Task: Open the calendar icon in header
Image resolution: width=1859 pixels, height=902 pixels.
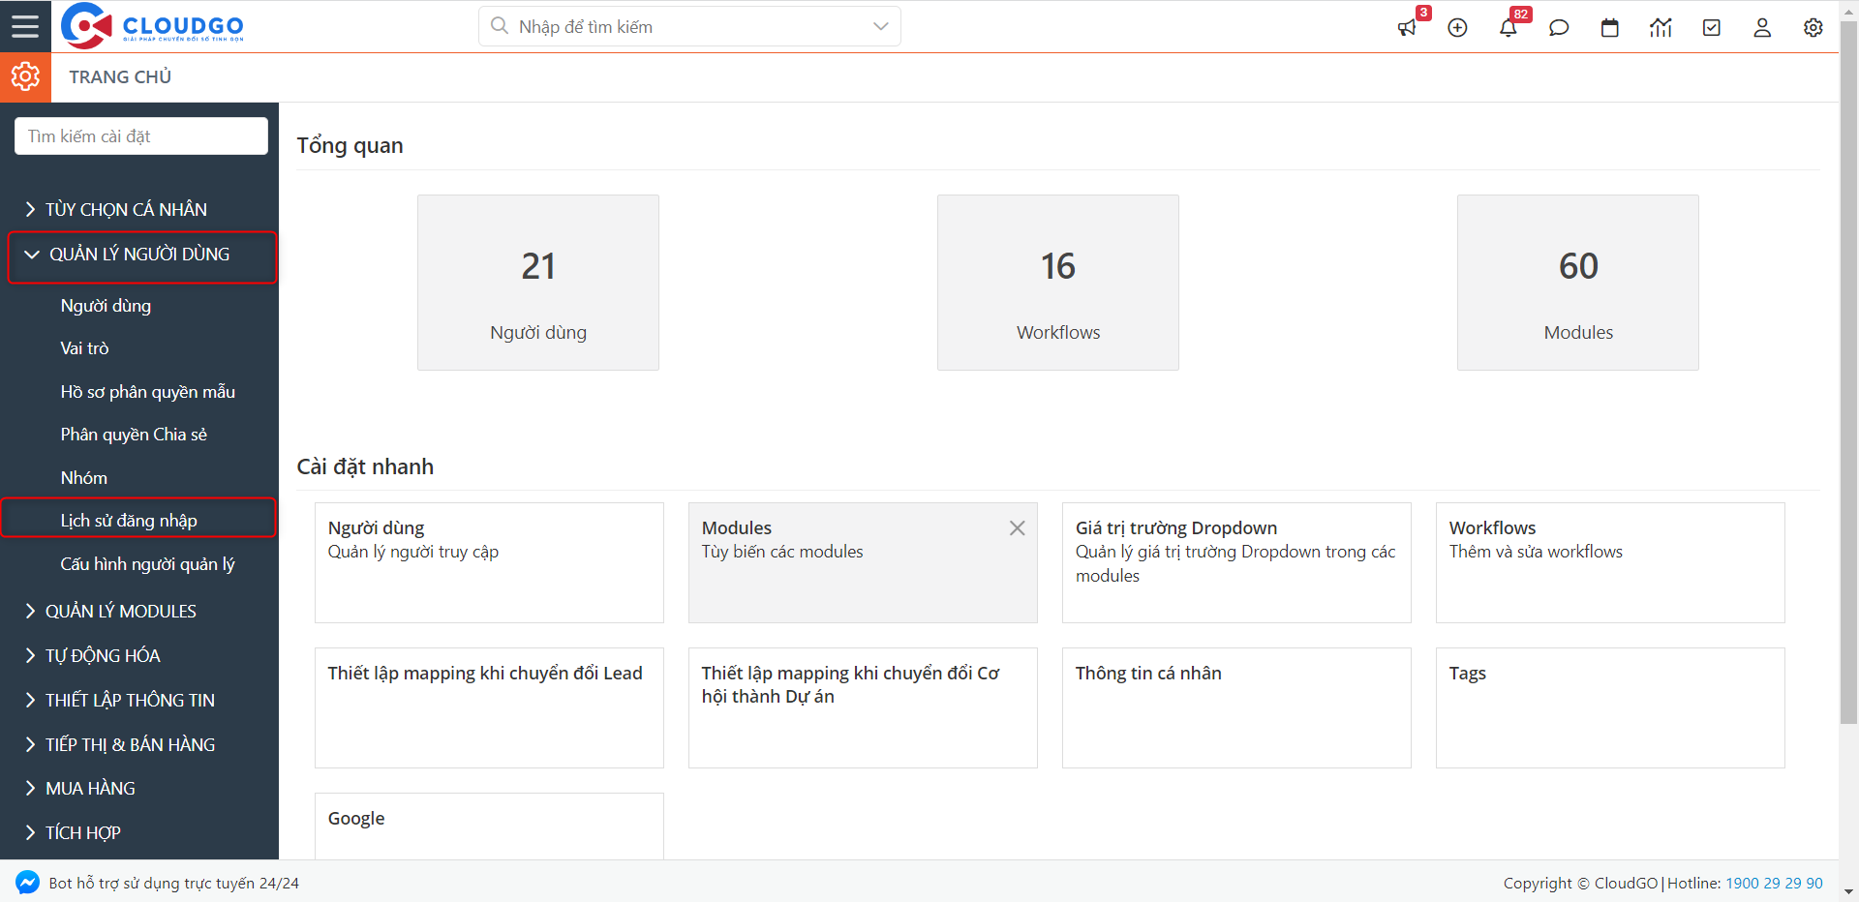Action: coord(1610,28)
